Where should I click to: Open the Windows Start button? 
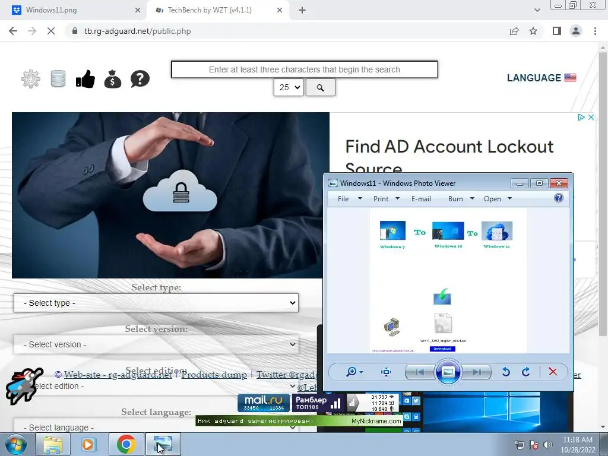[x=15, y=444]
